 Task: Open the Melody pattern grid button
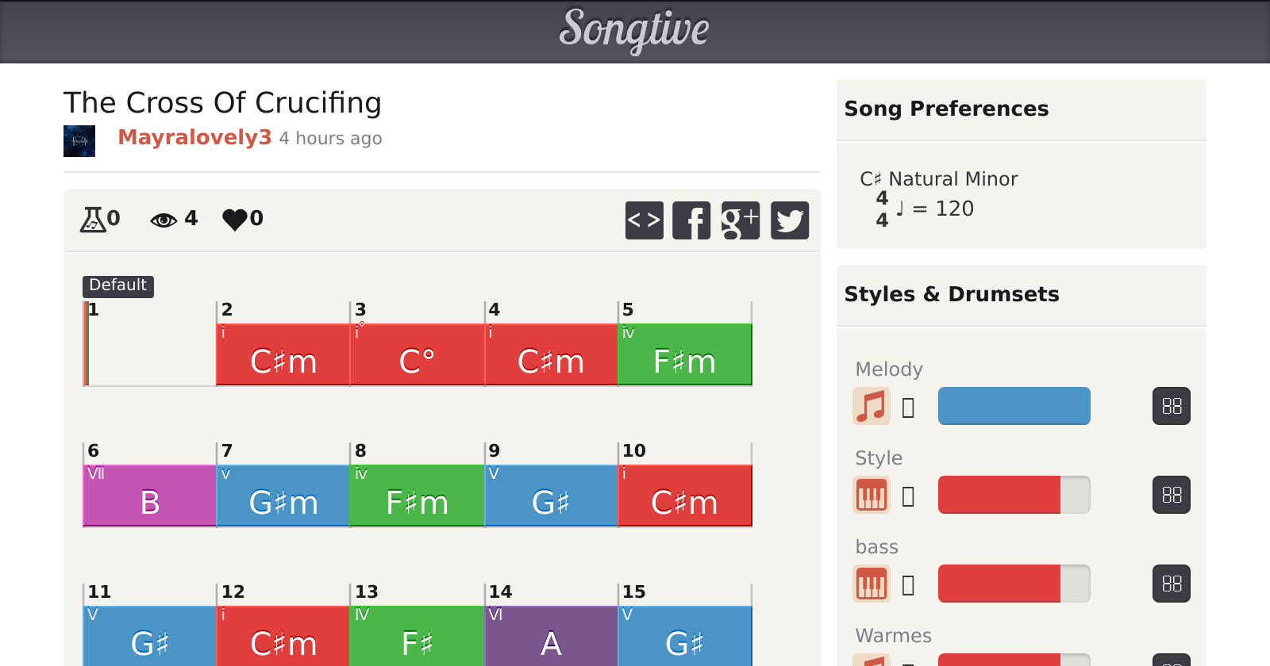1171,406
